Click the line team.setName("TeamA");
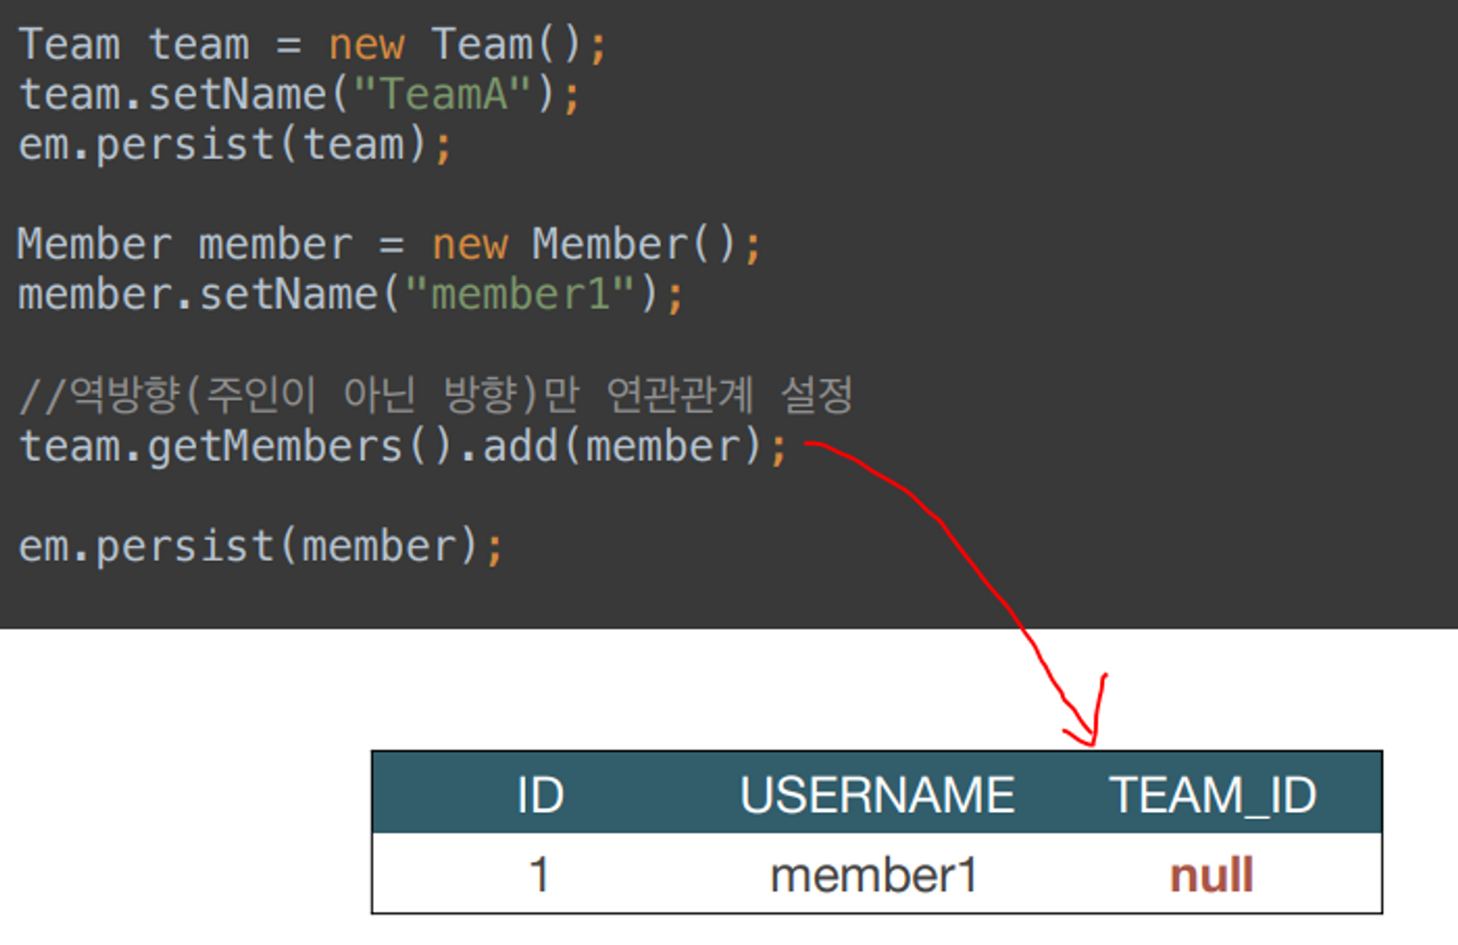1458x945 pixels. point(299,95)
